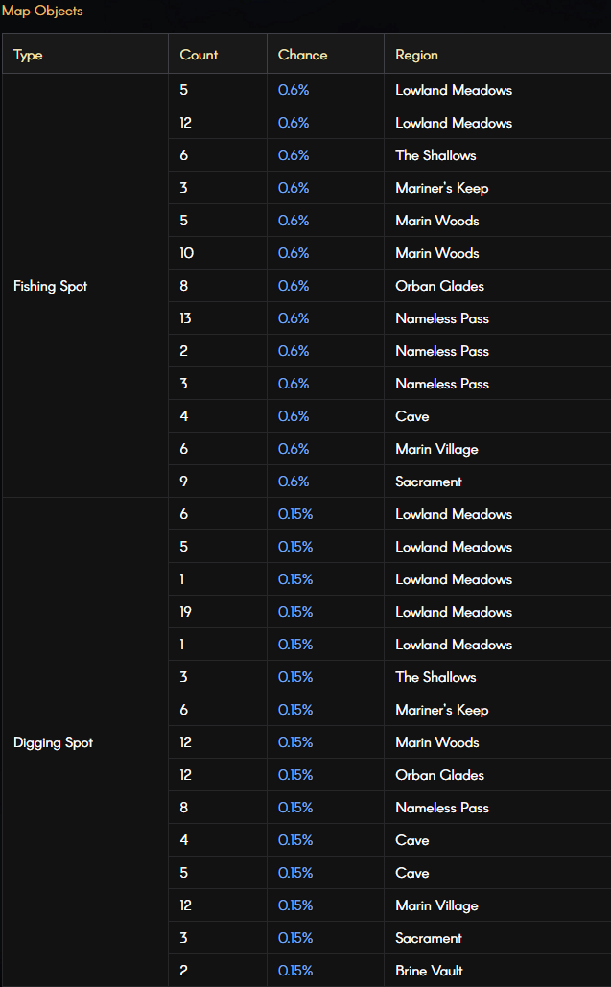Image resolution: width=611 pixels, height=987 pixels.
Task: Open the 0.6% chance link for Sacrament
Action: [294, 482]
